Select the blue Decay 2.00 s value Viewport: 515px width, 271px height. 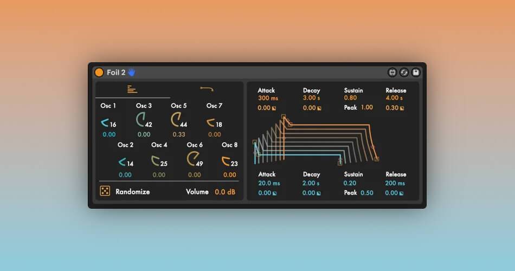click(311, 183)
